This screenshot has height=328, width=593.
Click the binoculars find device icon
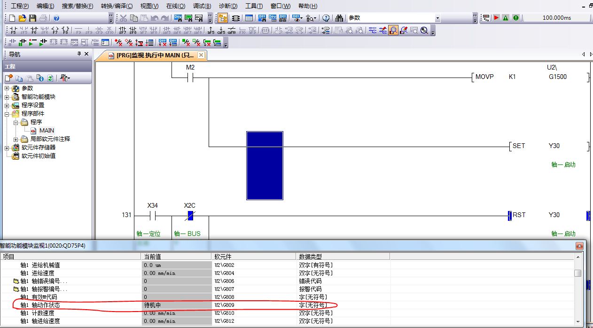click(x=339, y=18)
